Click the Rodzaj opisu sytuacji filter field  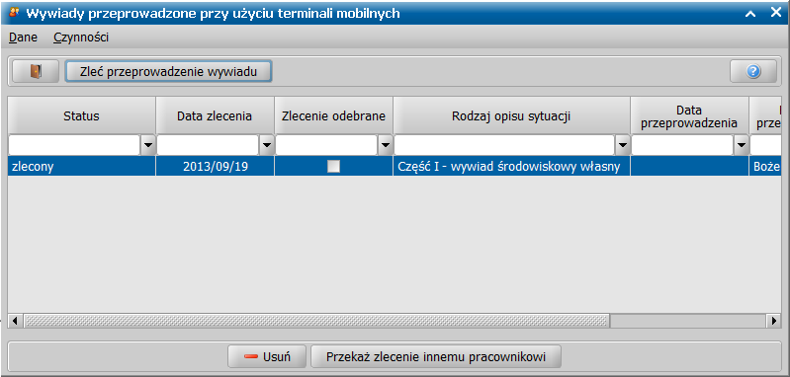click(x=505, y=145)
